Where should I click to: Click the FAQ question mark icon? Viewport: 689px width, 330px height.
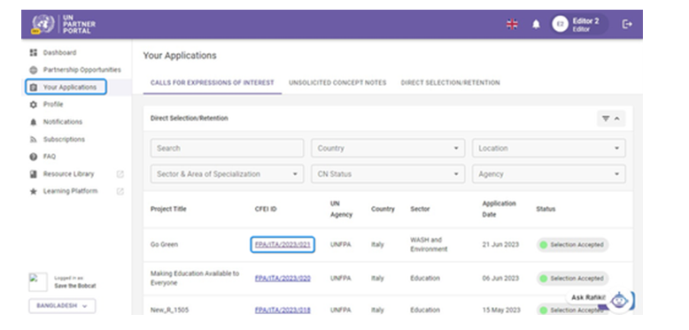34,157
